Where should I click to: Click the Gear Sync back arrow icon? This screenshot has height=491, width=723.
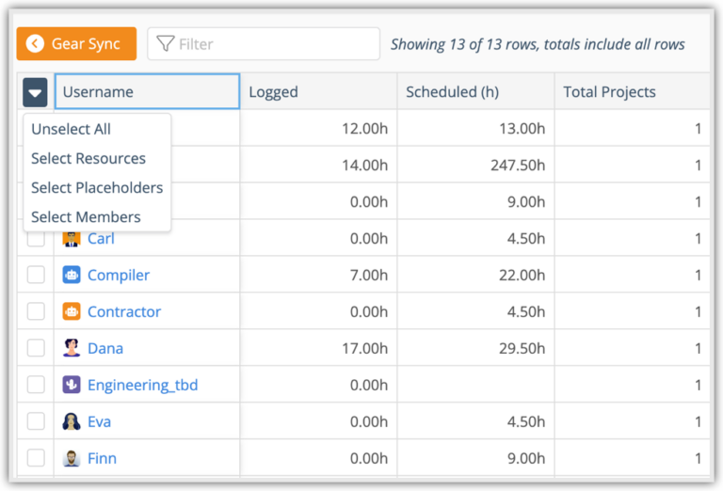pos(36,44)
